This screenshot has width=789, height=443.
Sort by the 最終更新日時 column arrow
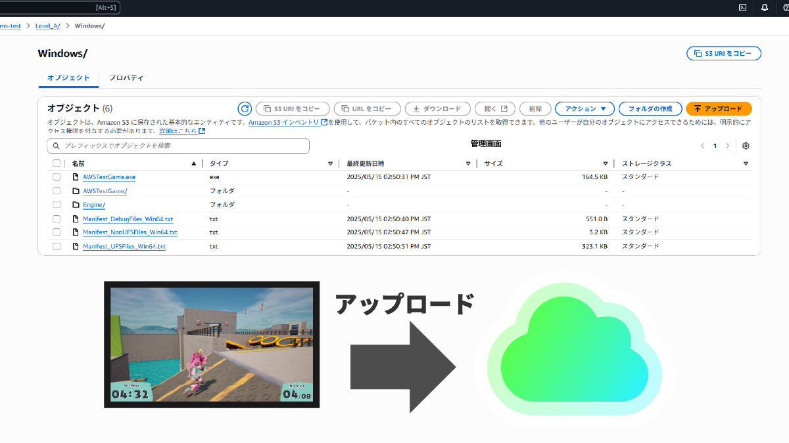point(468,163)
